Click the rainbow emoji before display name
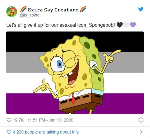 23,9
